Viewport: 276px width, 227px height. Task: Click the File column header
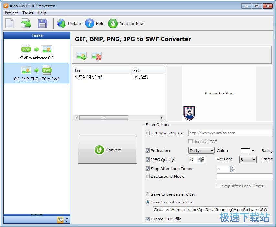[103, 70]
